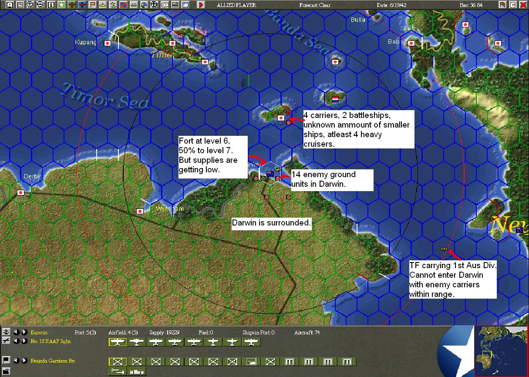Click the red play end-turn arrow

coord(201,5)
